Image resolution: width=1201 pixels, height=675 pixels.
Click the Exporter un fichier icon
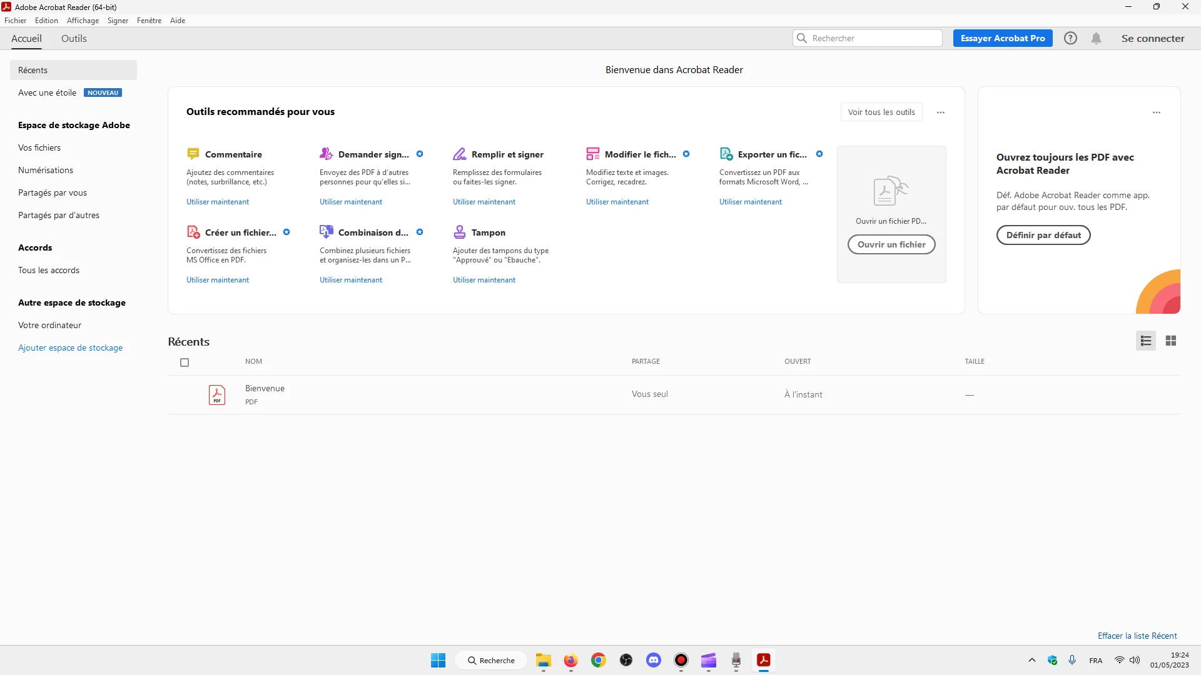click(726, 154)
